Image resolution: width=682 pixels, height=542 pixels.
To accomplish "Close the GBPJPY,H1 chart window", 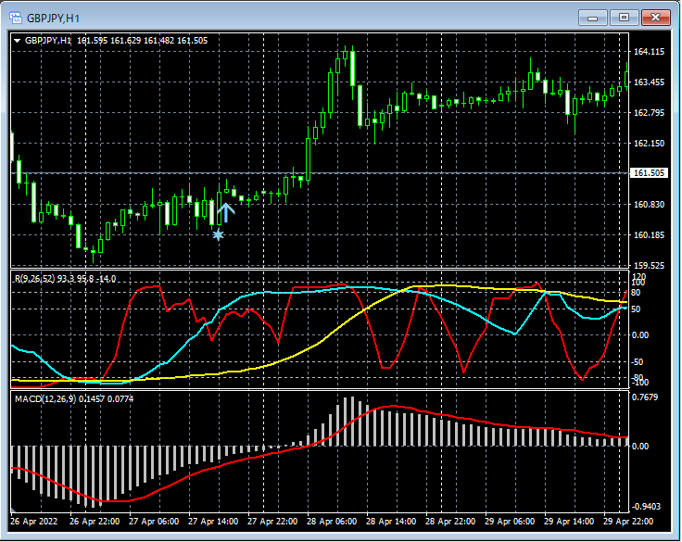I will pos(655,17).
